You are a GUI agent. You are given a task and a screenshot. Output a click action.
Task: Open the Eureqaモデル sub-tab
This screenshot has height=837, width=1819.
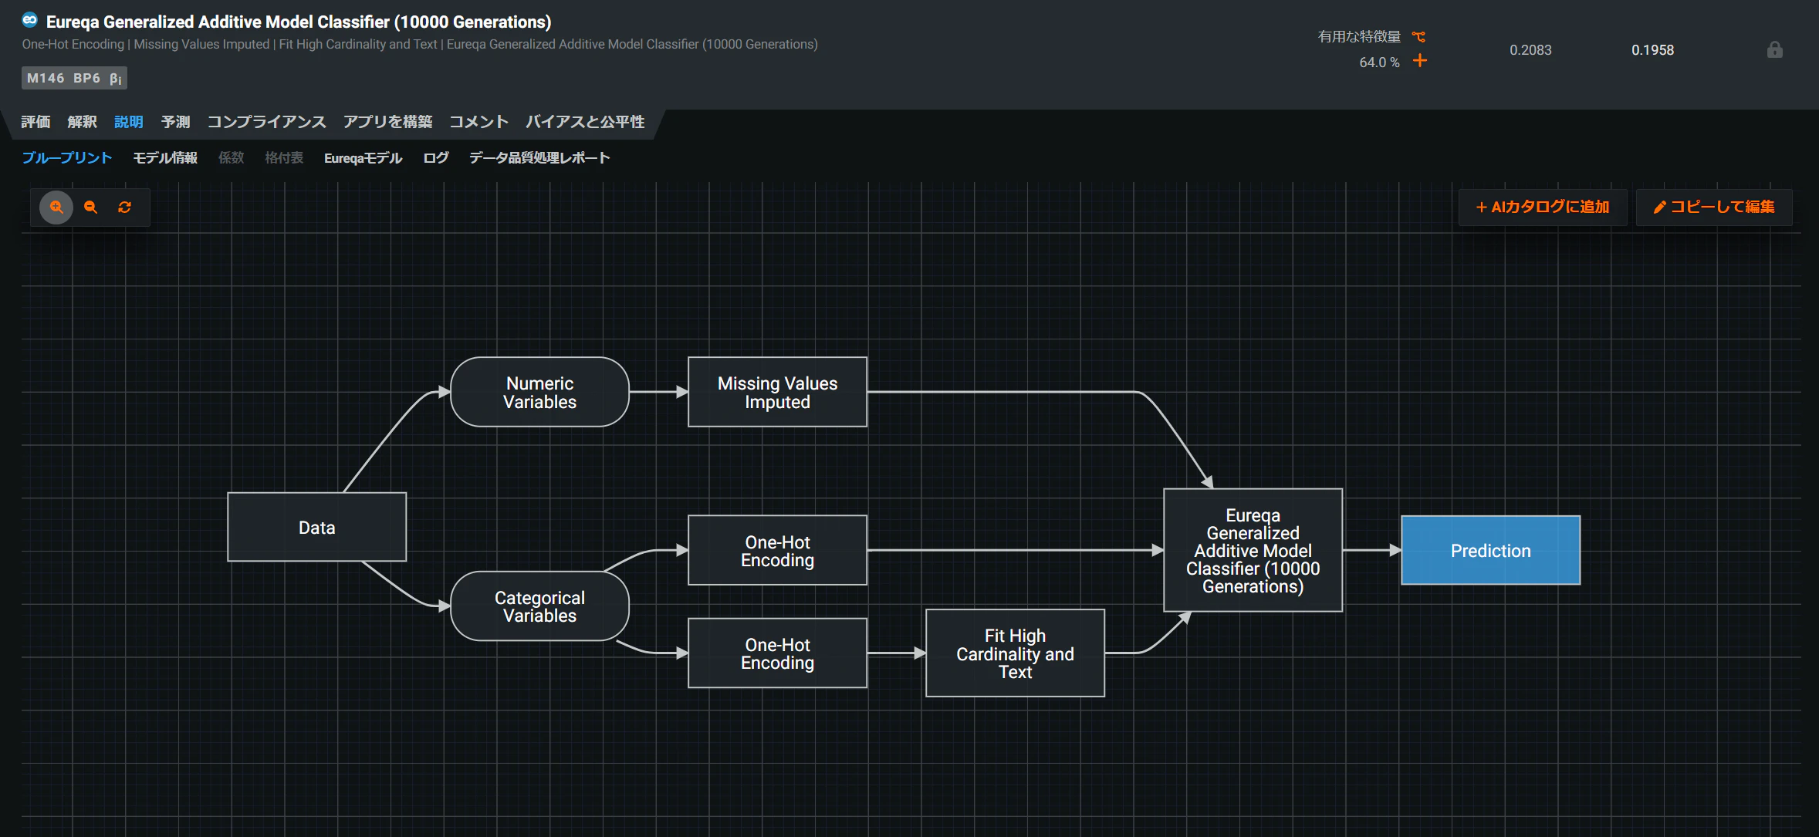pyautogui.click(x=363, y=158)
